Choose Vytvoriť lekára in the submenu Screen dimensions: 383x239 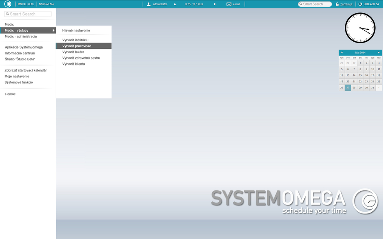[x=73, y=52]
